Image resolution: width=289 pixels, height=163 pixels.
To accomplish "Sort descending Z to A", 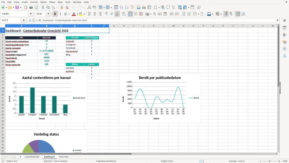I will tap(127, 7).
